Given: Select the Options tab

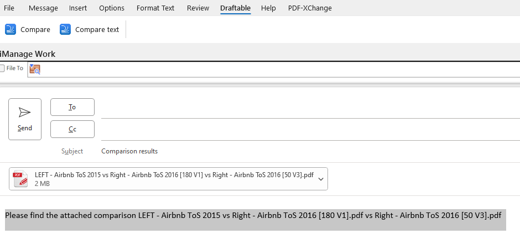Looking at the screenshot, I should click(x=112, y=8).
